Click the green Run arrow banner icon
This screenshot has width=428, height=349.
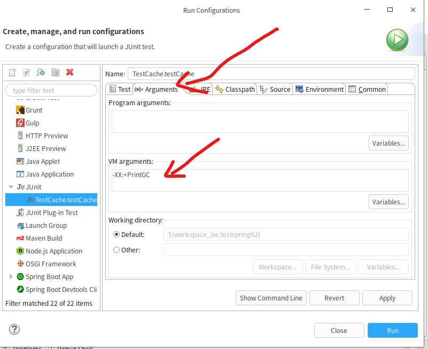(397, 40)
